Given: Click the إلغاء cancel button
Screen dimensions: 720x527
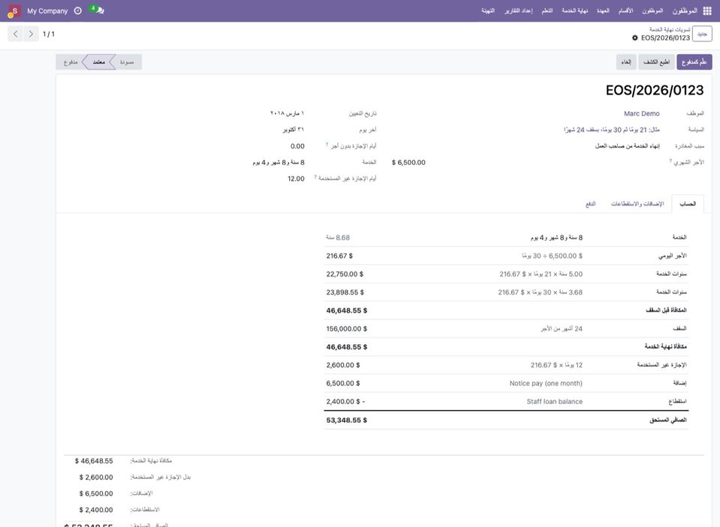Looking at the screenshot, I should [x=626, y=62].
